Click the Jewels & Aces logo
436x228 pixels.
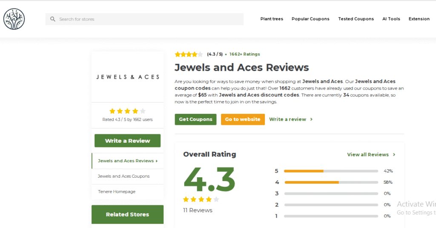click(x=128, y=77)
